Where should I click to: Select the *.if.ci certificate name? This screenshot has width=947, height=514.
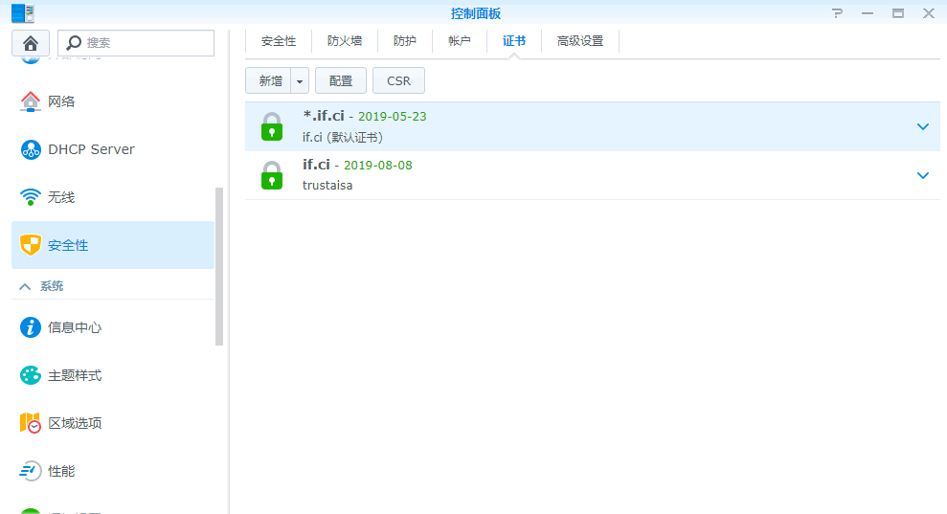tap(324, 116)
